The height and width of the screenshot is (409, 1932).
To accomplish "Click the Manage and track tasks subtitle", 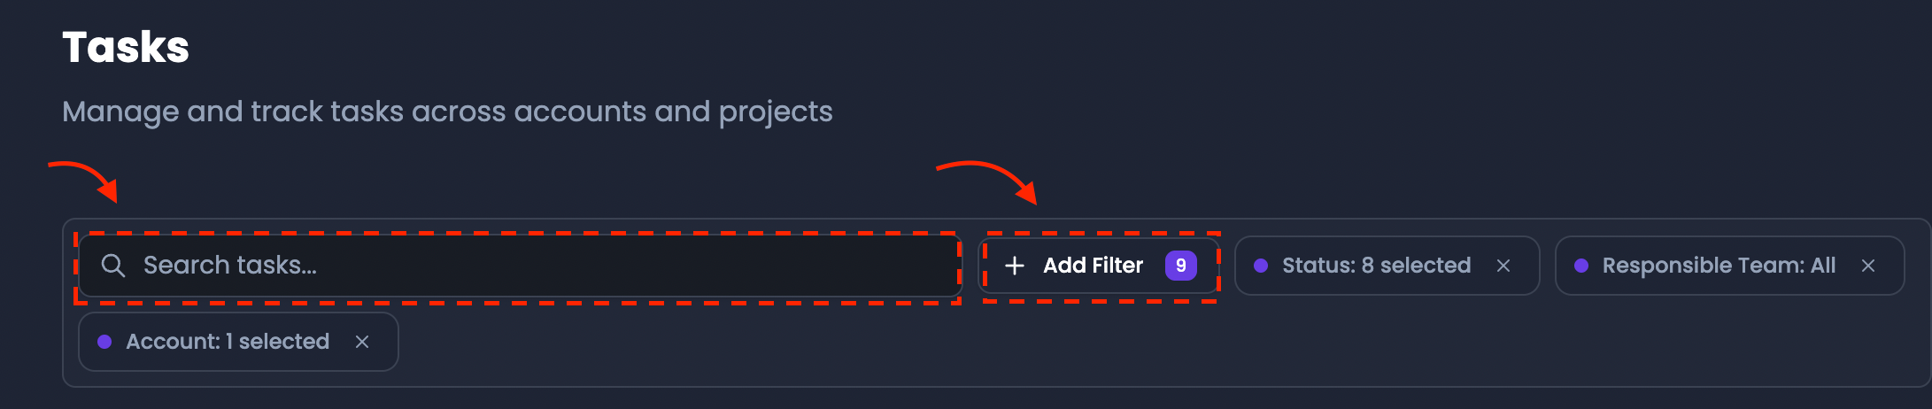I will [x=447, y=112].
